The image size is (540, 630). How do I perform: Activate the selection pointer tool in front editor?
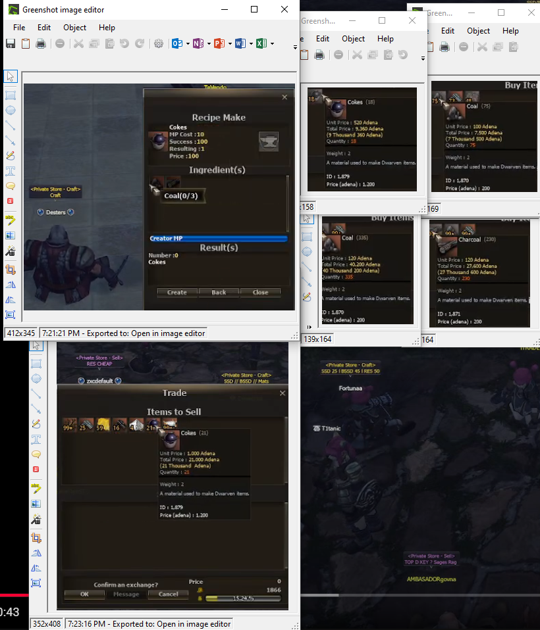point(11,76)
